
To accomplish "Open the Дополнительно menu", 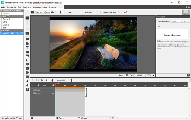I will tap(40, 7).
